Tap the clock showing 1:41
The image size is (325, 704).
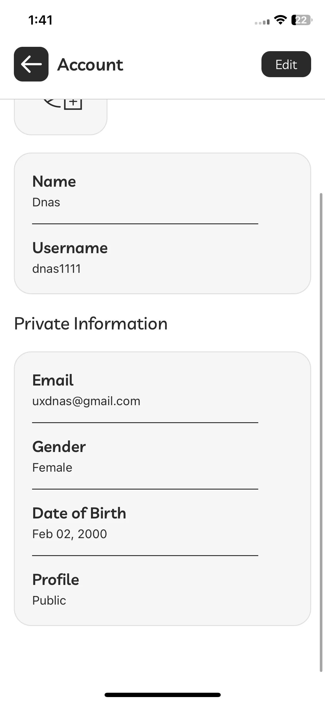pos(40,20)
